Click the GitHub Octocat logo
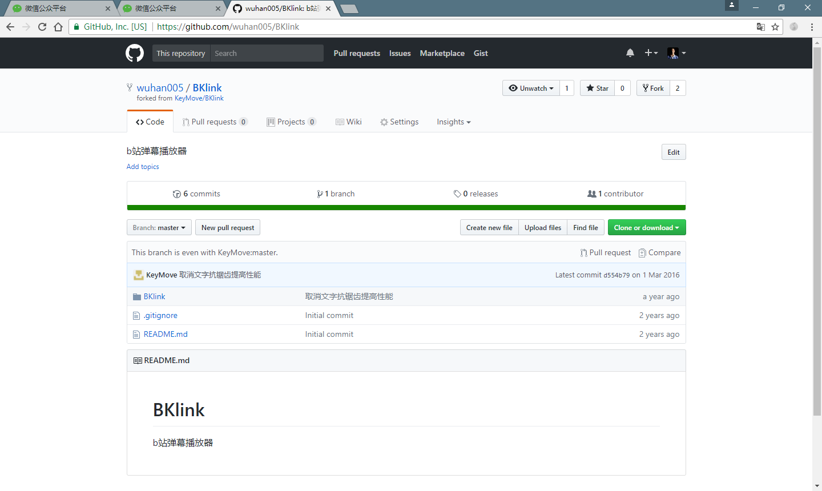This screenshot has height=491, width=822. [135, 53]
